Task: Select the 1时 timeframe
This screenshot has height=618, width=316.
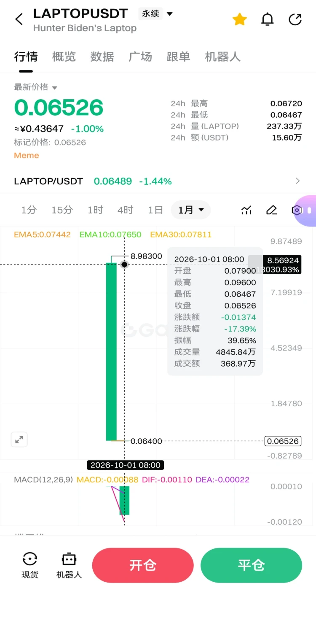Action: point(95,210)
